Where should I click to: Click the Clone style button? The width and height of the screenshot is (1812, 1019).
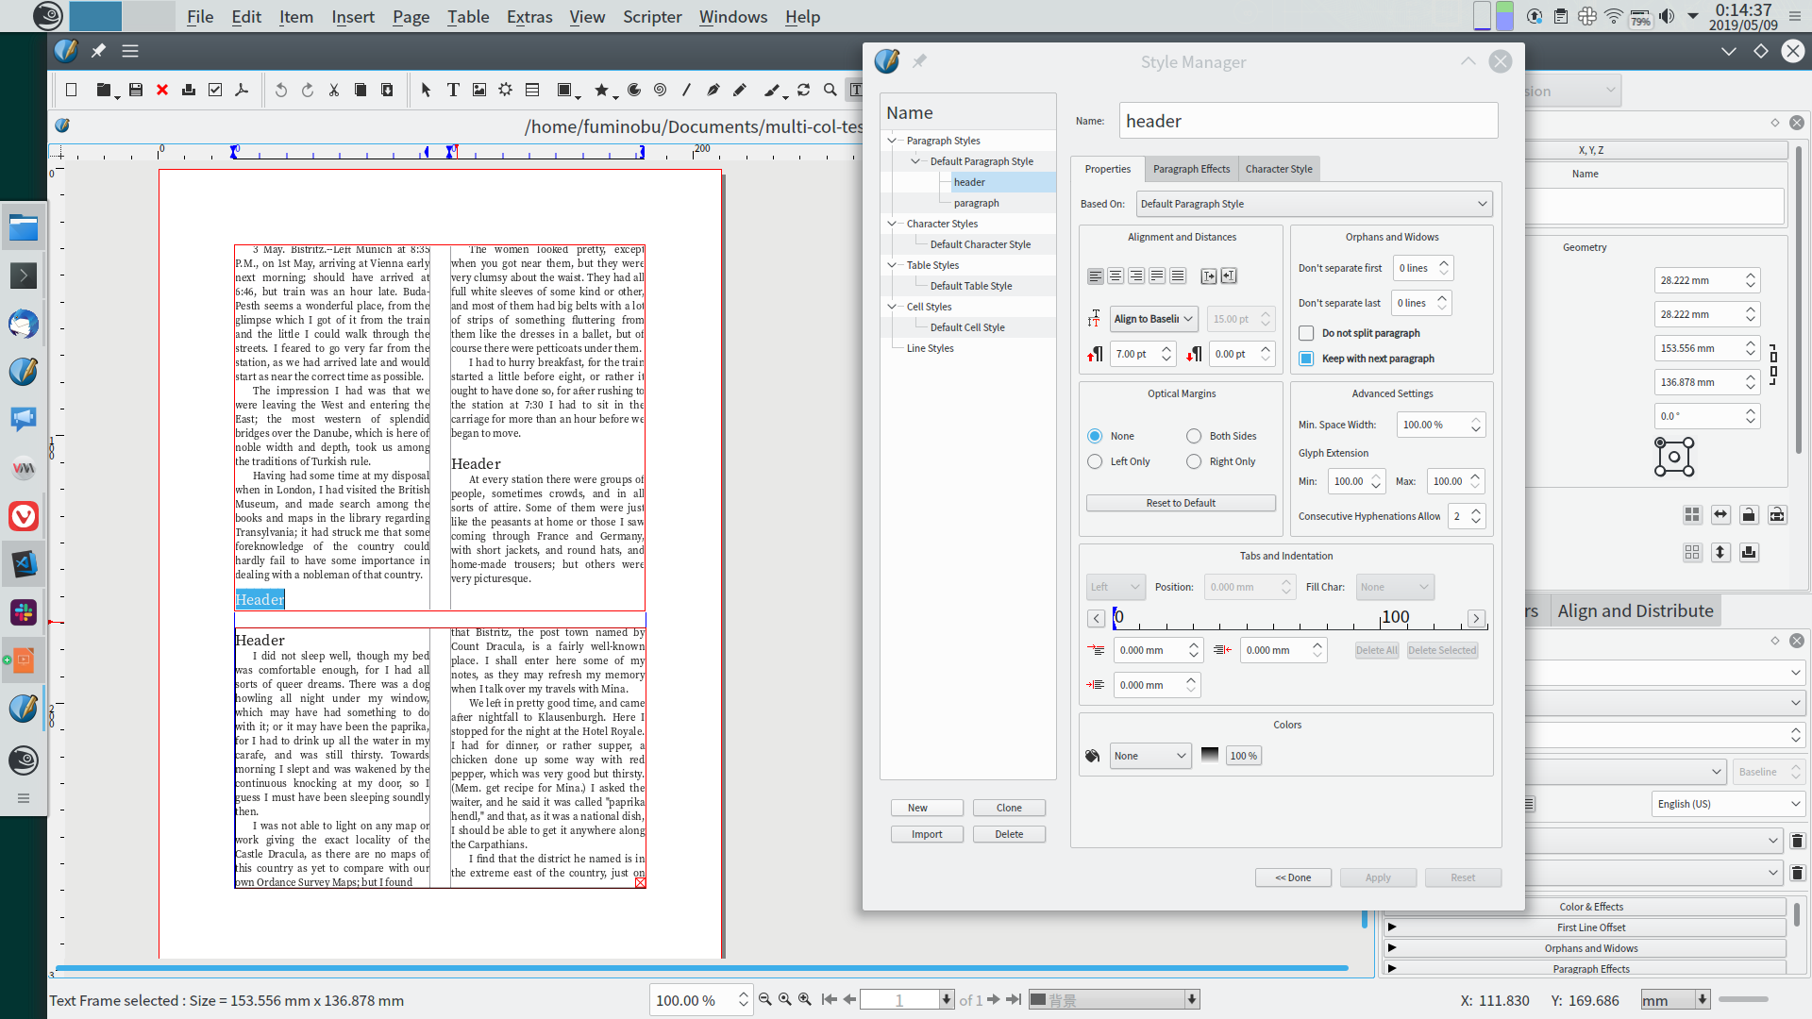[x=1009, y=808]
